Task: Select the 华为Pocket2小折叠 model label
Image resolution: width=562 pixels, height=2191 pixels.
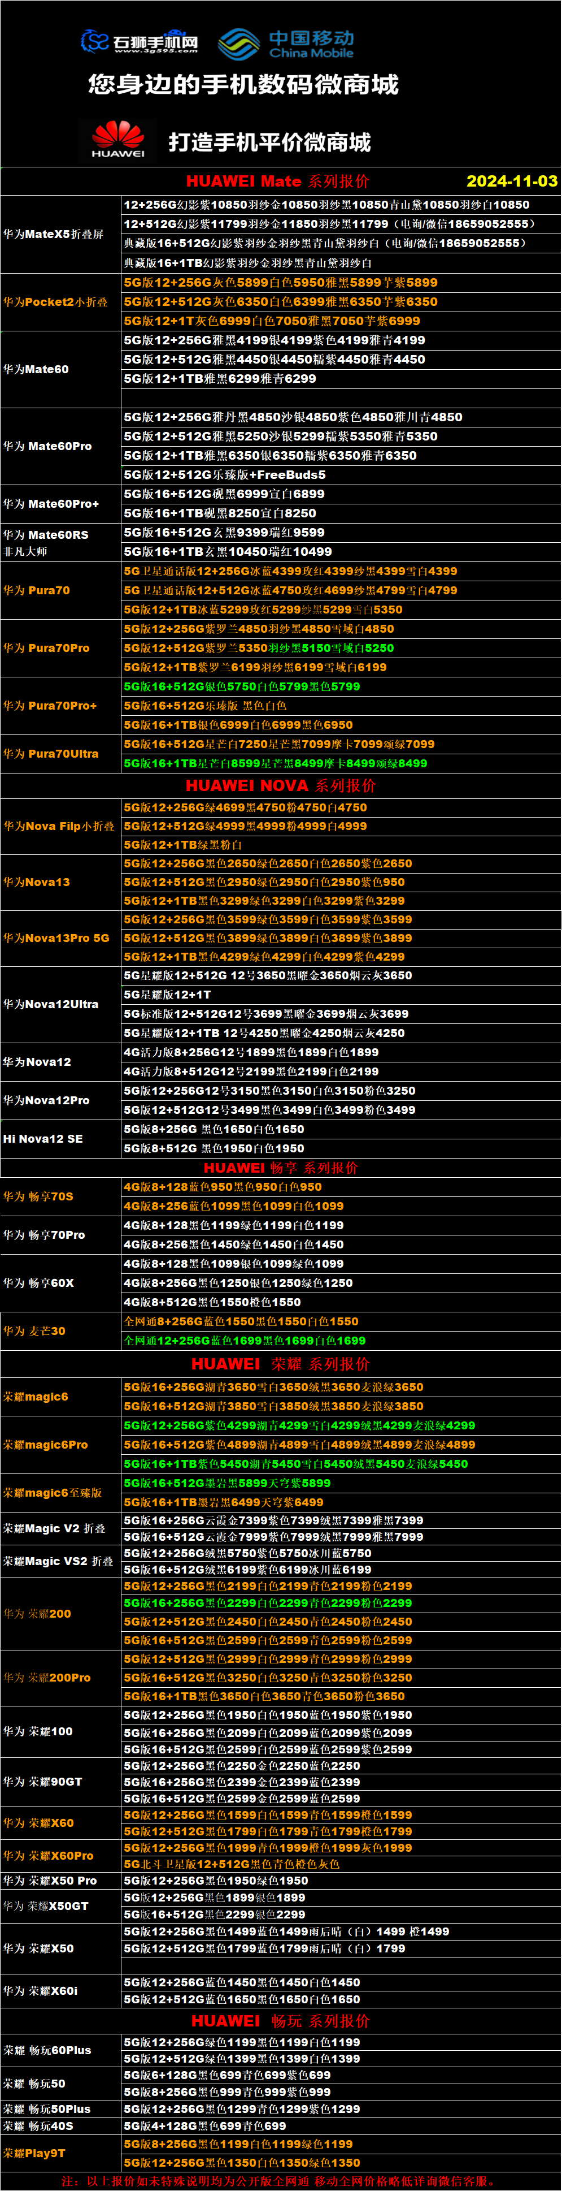Action: (x=55, y=302)
